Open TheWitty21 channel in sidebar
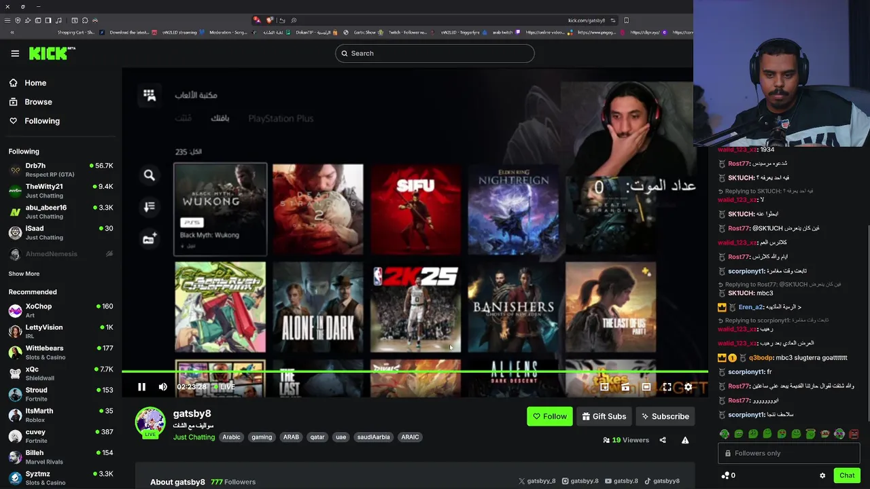The height and width of the screenshot is (489, 870). [x=60, y=191]
